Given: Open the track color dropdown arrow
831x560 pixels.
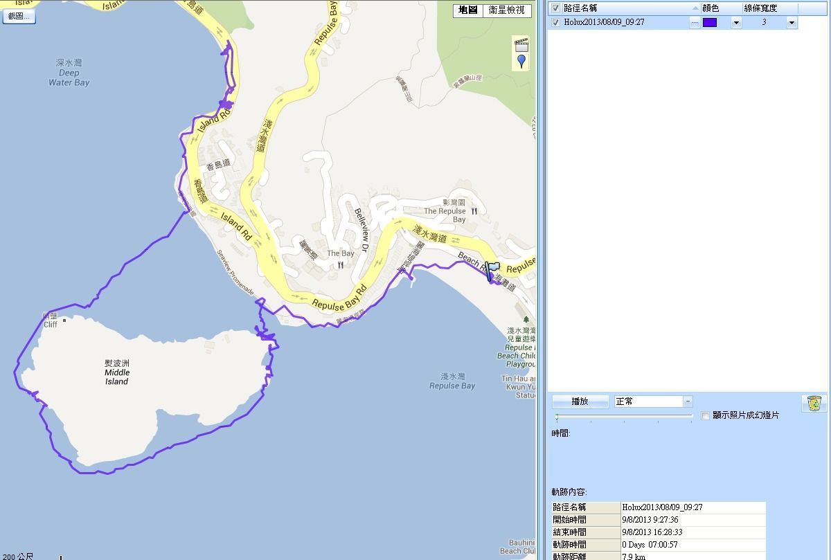Looking at the screenshot, I should coord(735,22).
